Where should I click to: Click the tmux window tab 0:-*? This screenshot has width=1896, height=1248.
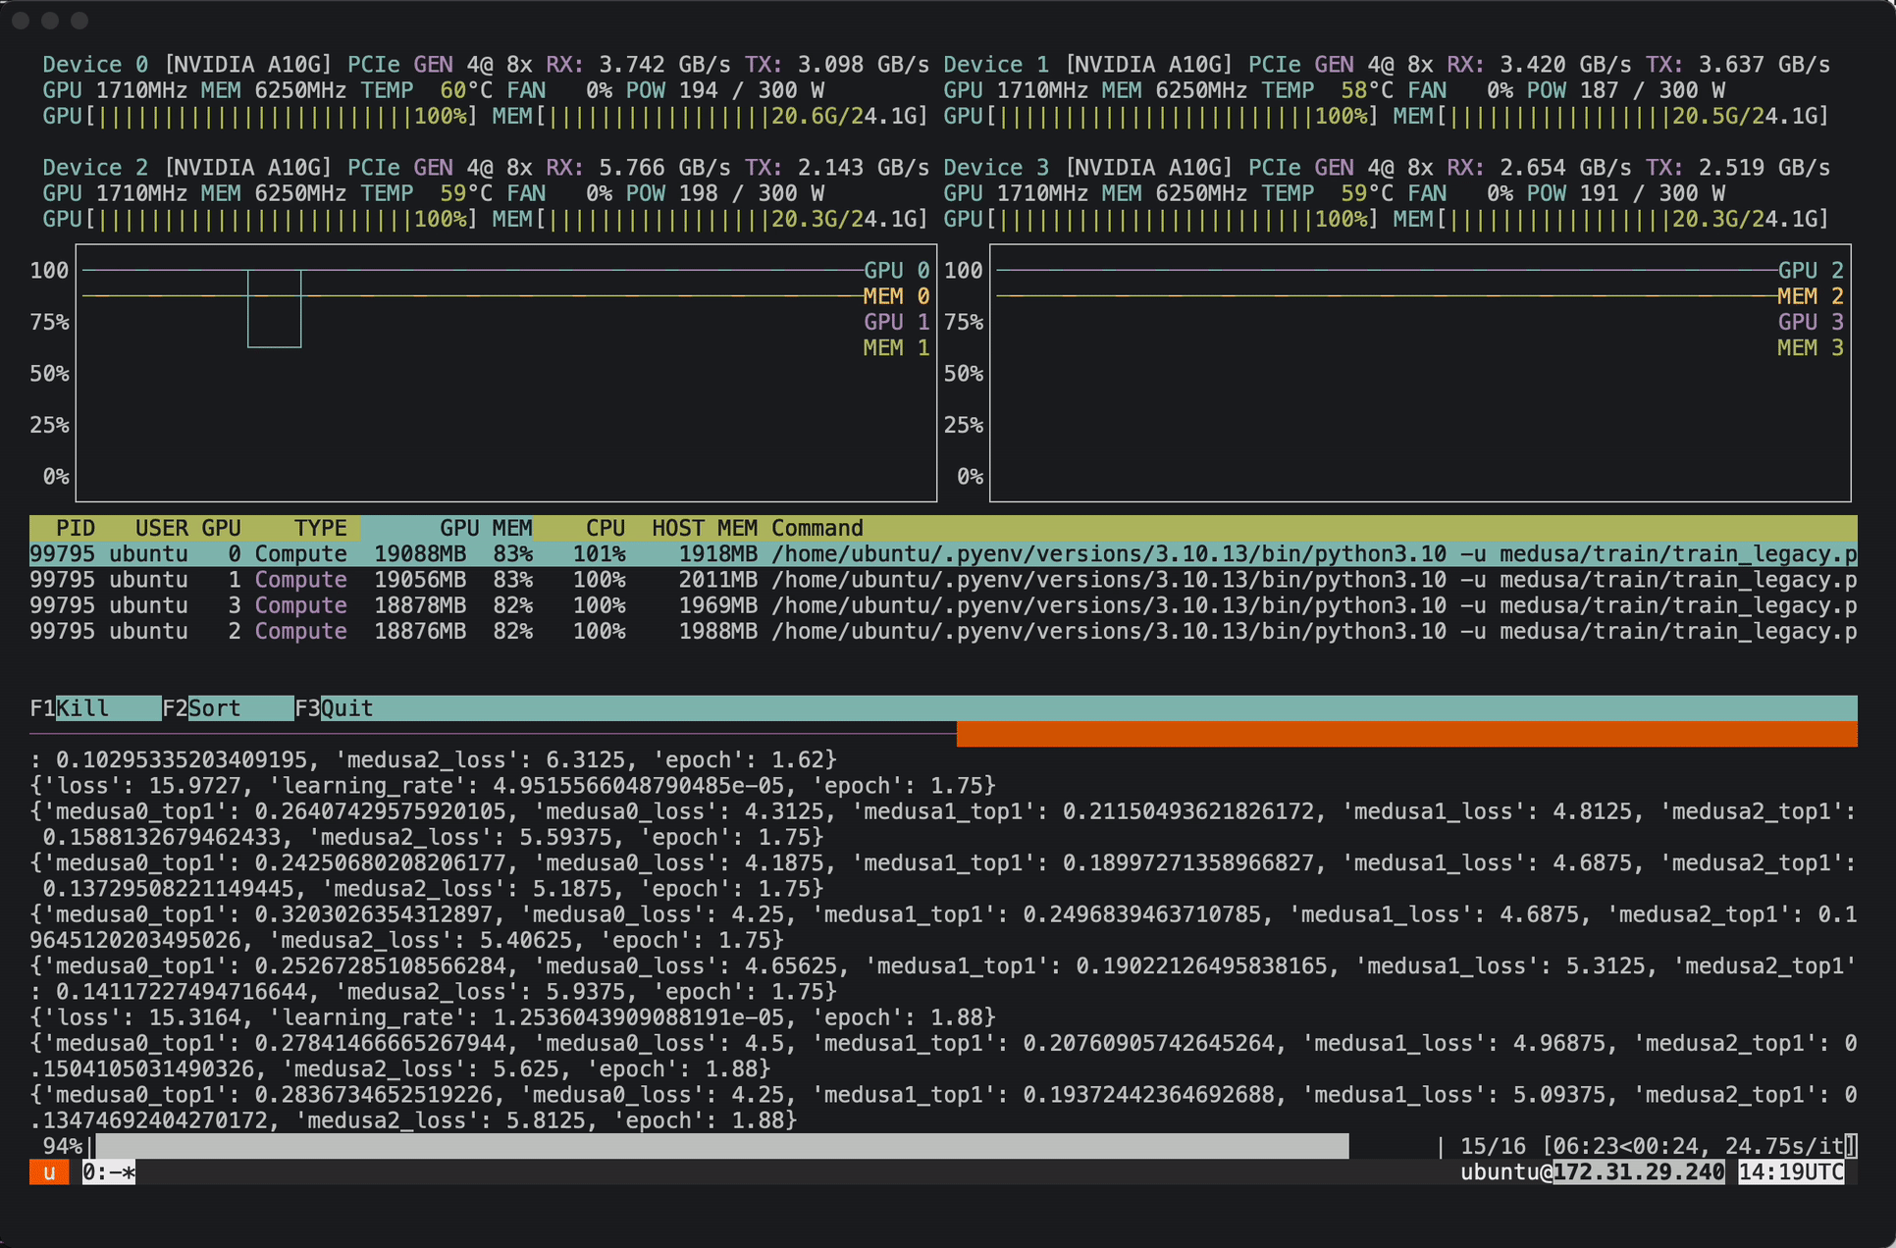108,1172
